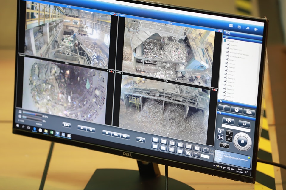This screenshot has width=286, height=190.
Task: Click the PTZ crosshair focus button
Action: click(x=224, y=145)
